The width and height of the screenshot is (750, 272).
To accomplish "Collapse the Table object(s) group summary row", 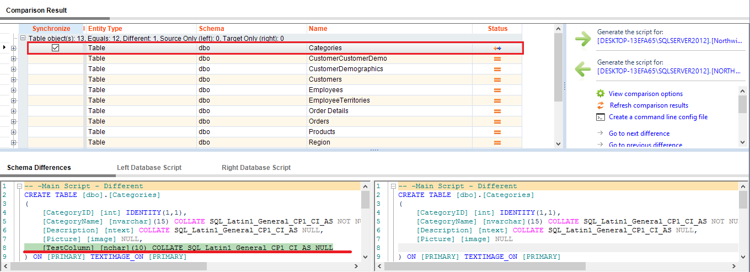I will click(23, 39).
